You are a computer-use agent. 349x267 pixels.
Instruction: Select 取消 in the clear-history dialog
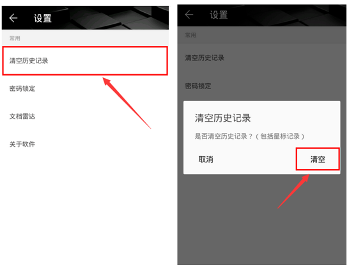(206, 159)
